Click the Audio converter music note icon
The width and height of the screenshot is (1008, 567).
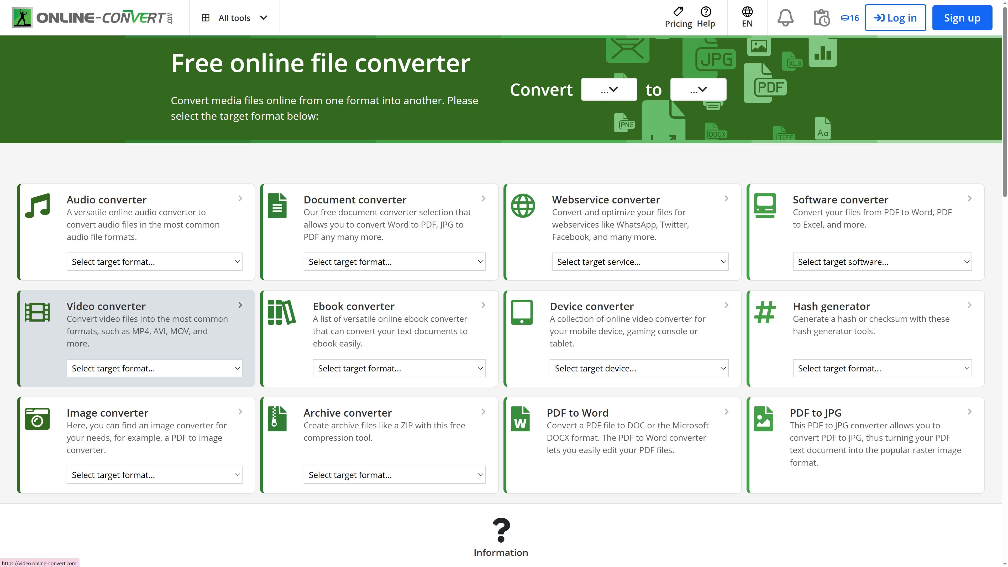click(38, 206)
